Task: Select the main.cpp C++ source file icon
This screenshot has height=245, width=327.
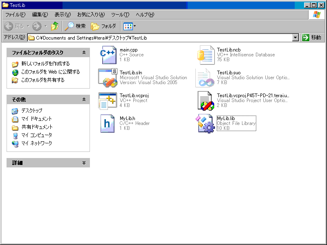Action: pos(108,55)
